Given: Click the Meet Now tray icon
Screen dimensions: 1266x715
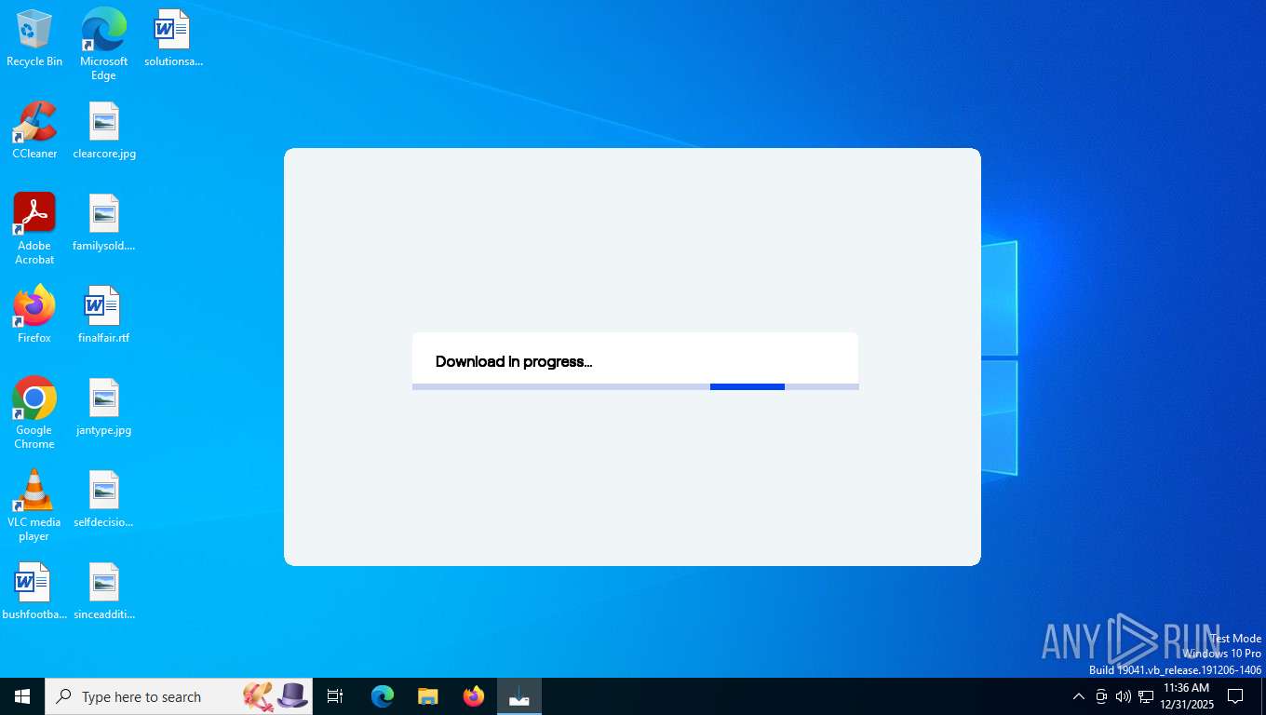Looking at the screenshot, I should click(x=1101, y=696).
